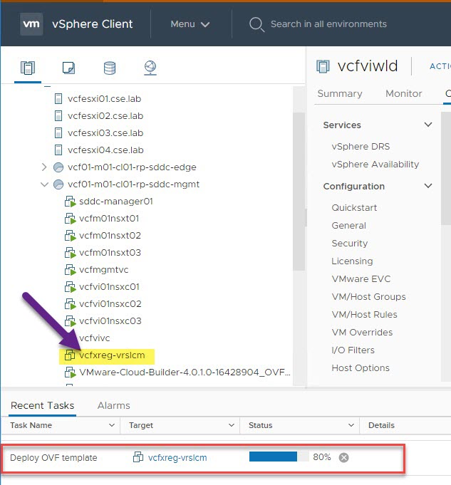Open the Menu dropdown

coord(190,24)
